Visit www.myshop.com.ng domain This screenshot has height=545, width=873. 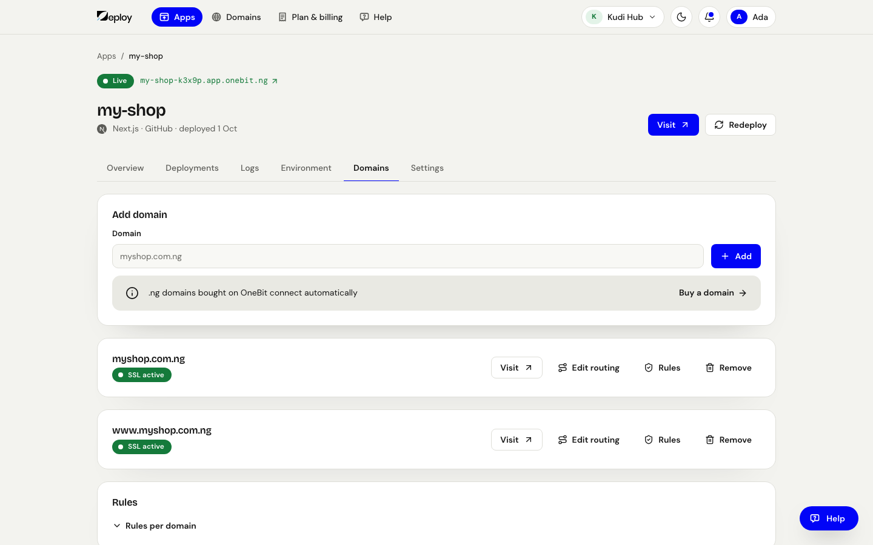[x=517, y=440]
